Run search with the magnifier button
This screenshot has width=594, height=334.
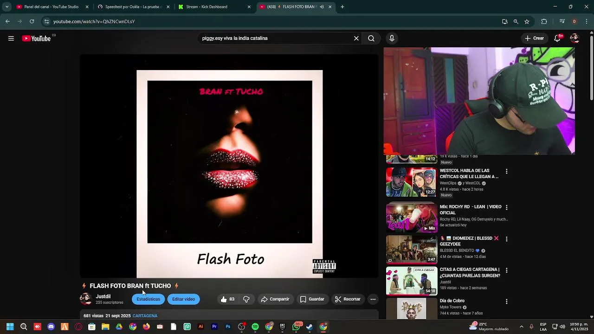(371, 39)
